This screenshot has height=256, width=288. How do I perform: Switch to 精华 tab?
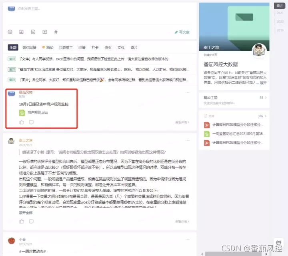tap(48, 47)
